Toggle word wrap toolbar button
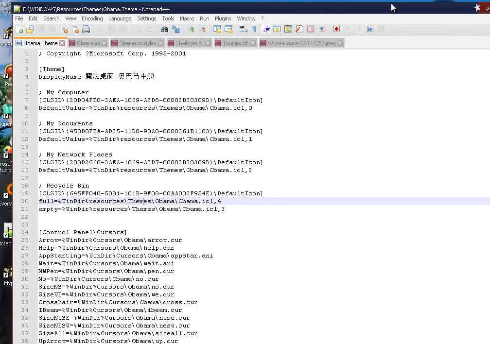 click(243, 29)
